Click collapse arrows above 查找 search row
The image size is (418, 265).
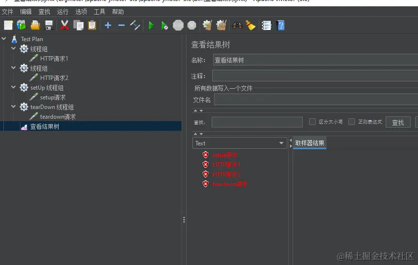(x=198, y=110)
